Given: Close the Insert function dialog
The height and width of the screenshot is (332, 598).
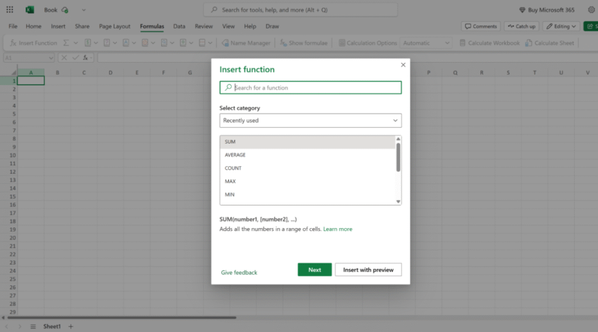Looking at the screenshot, I should coord(403,65).
